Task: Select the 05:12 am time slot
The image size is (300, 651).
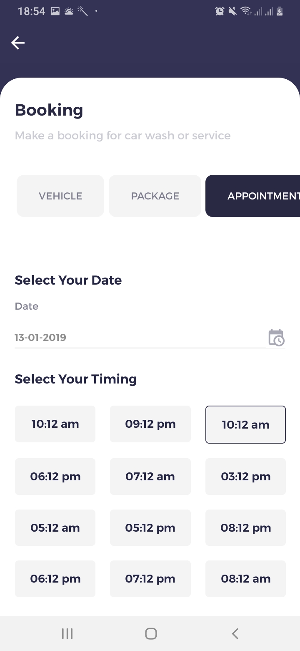Action: 55,527
